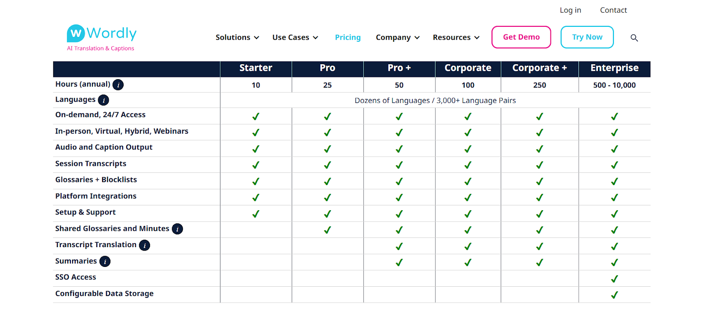
Task: Click Corporate + checkmark for Platform Integrations
Action: (539, 197)
